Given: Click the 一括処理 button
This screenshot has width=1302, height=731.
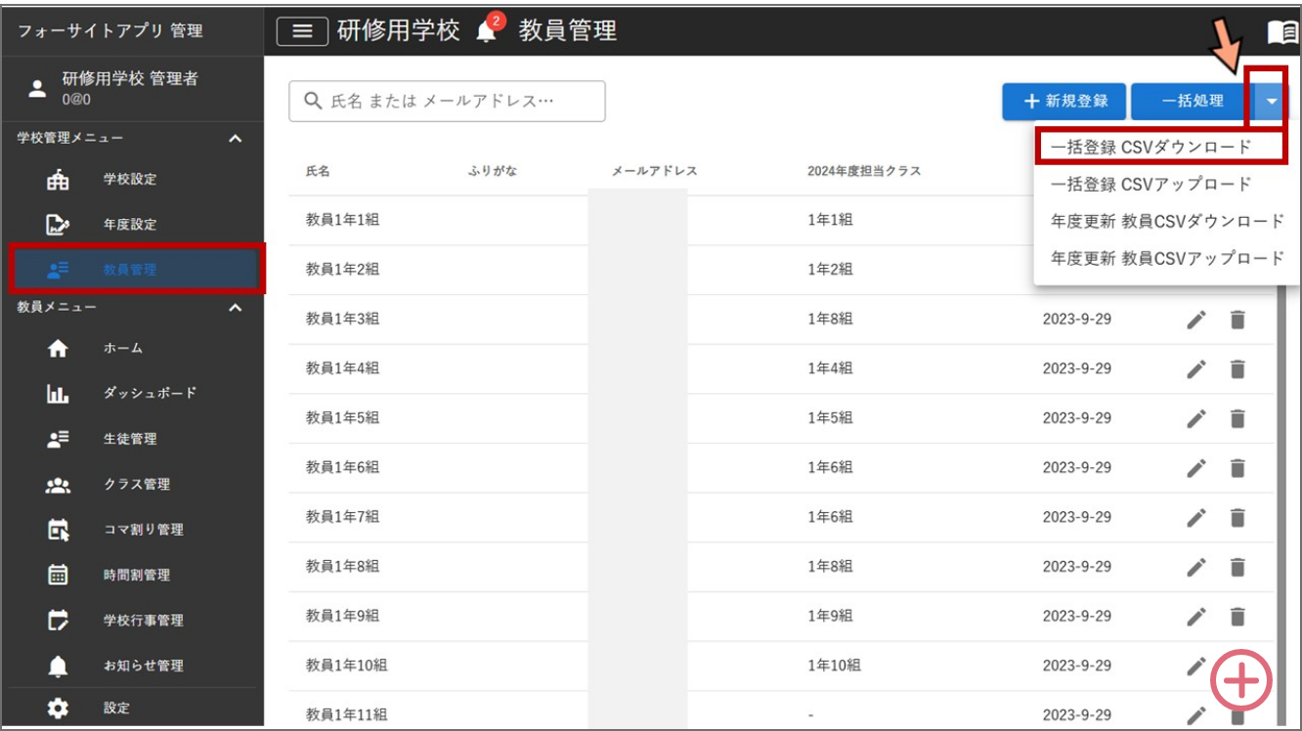Looking at the screenshot, I should 1193,101.
